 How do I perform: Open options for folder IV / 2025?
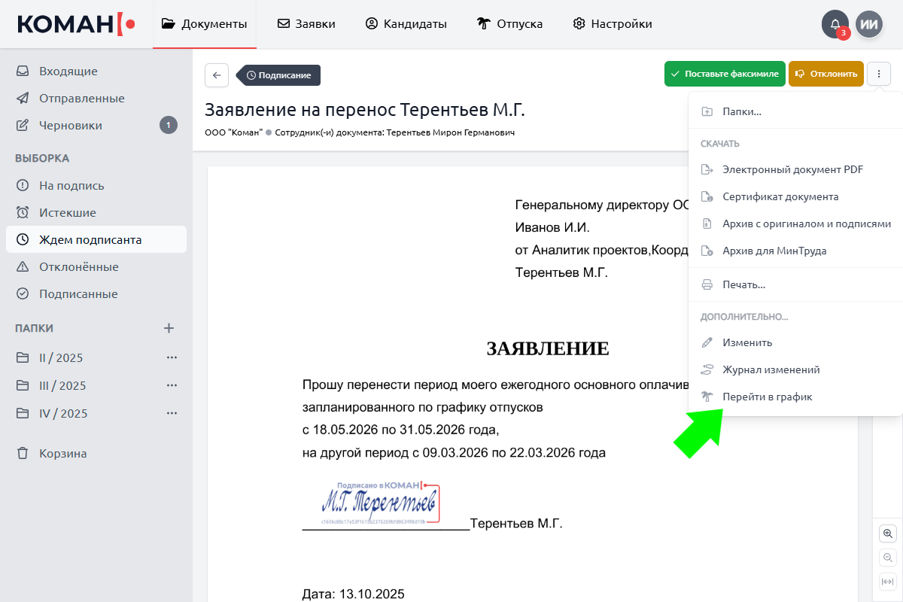(x=172, y=413)
